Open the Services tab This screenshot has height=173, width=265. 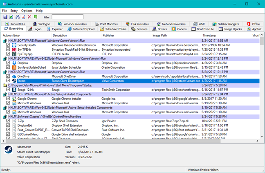pyautogui.click(x=139, y=29)
